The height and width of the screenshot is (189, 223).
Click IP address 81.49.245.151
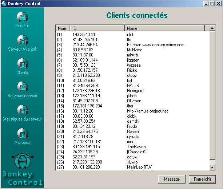point(85,40)
